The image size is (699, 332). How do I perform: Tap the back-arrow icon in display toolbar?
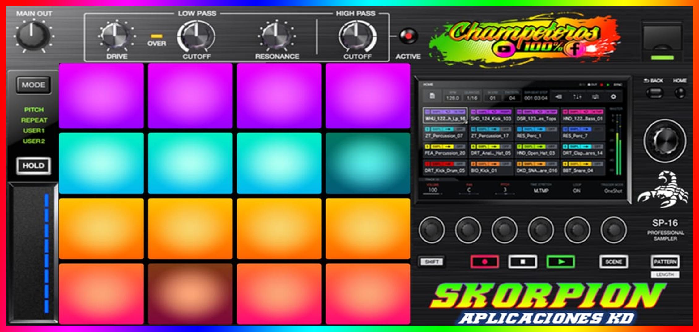[558, 97]
